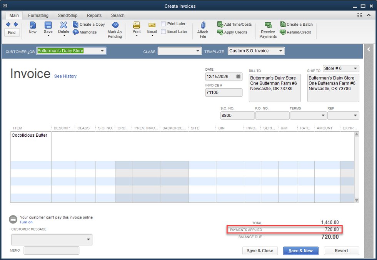377x260 pixels.
Task: Open the See History link
Action: [x=65, y=76]
